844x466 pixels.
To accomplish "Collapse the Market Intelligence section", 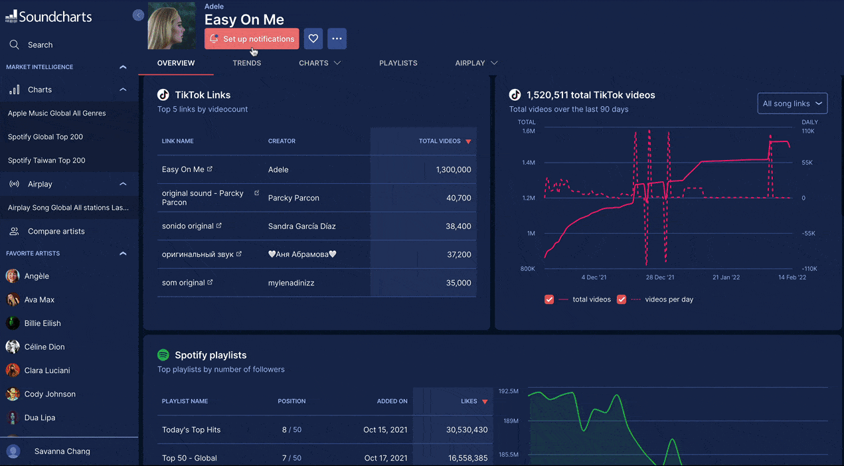I will pos(123,67).
